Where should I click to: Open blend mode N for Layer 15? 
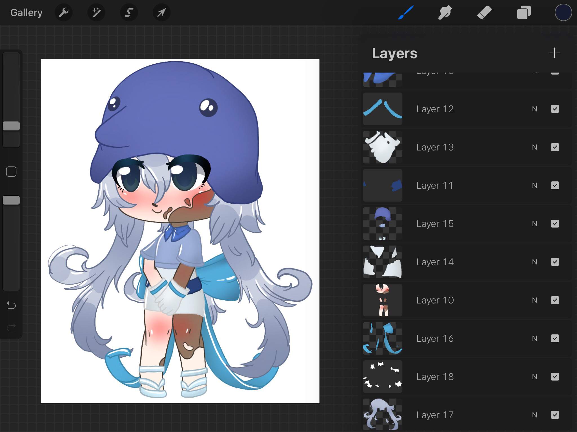coord(534,224)
